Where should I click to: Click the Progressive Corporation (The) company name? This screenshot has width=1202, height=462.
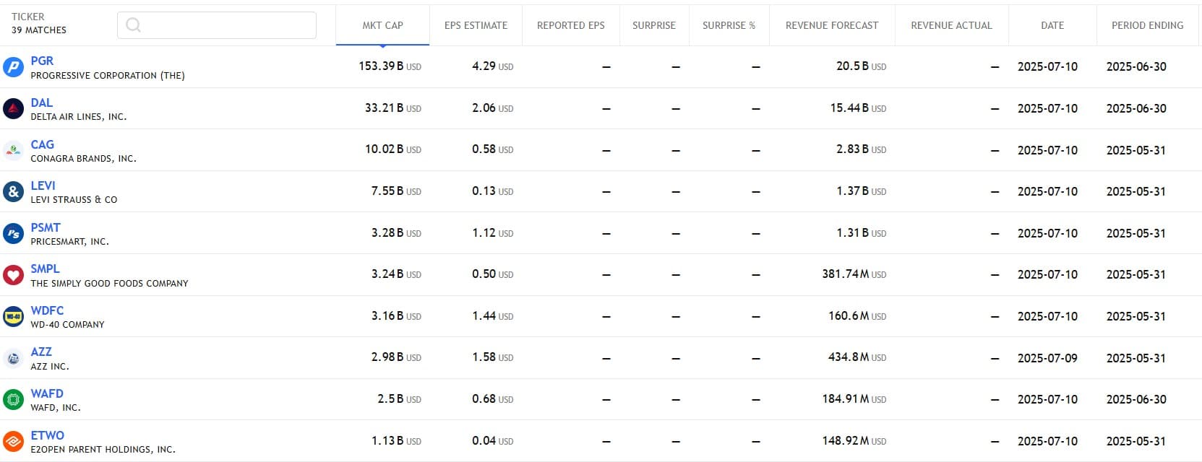(x=108, y=76)
